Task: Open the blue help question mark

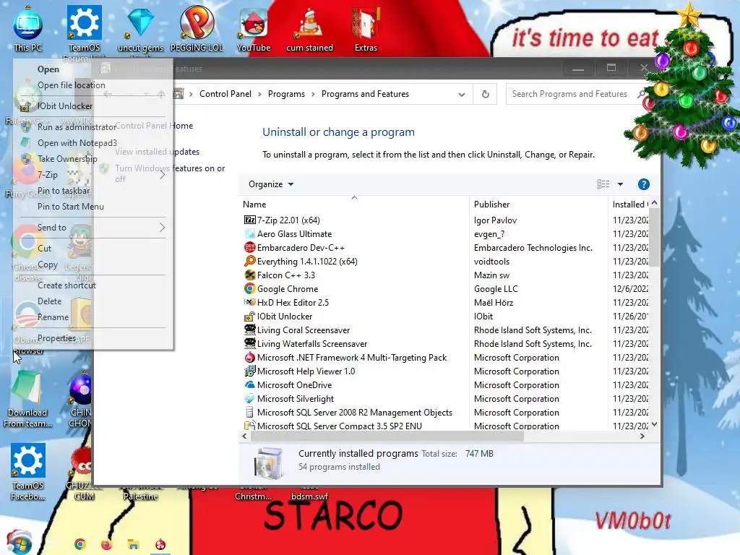Action: (x=644, y=184)
